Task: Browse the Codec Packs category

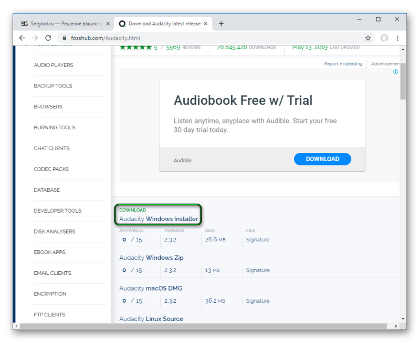Action: click(x=51, y=169)
